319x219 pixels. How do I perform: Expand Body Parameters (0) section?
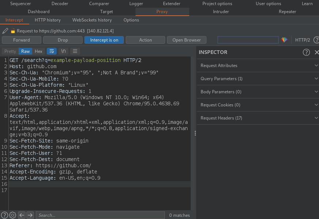(x=258, y=92)
